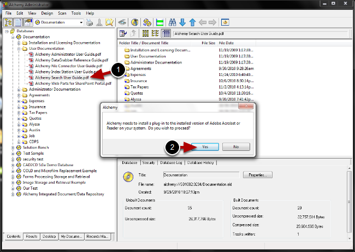
Task: Switch to the column icons list view
Action: 145,33
